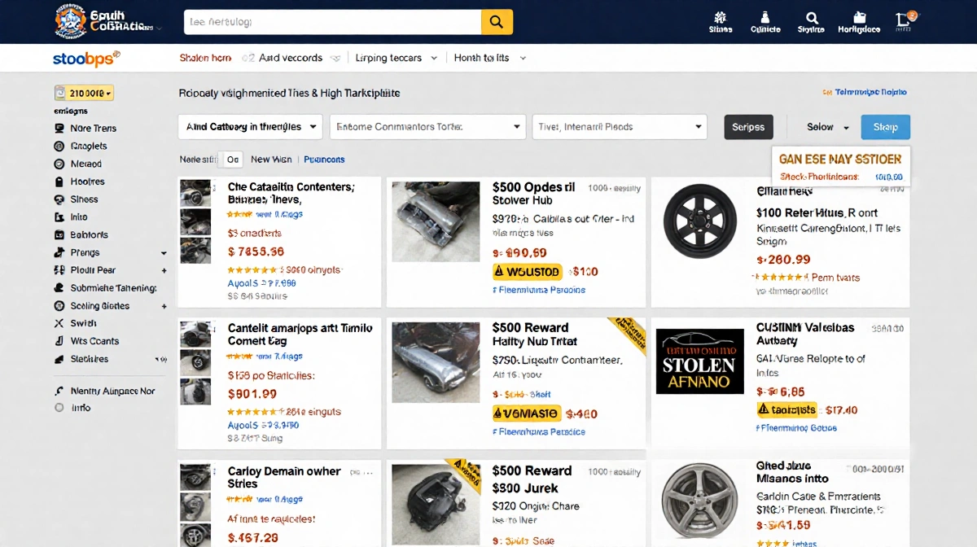This screenshot has width=977, height=547.
Task: Switch to the New Wign tab
Action: coord(271,159)
